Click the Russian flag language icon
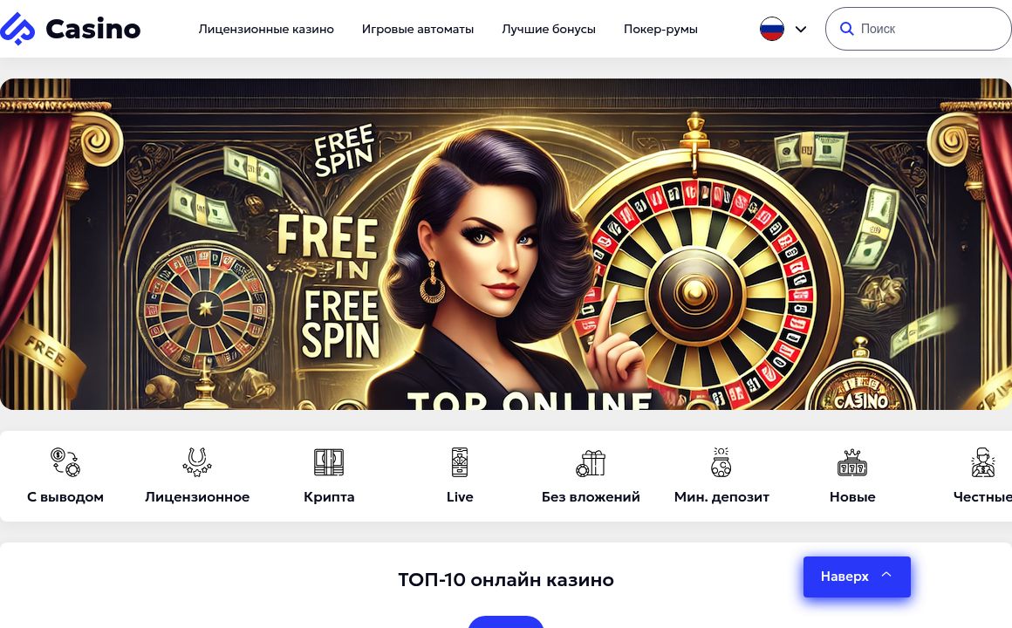1012x628 pixels. 772,29
